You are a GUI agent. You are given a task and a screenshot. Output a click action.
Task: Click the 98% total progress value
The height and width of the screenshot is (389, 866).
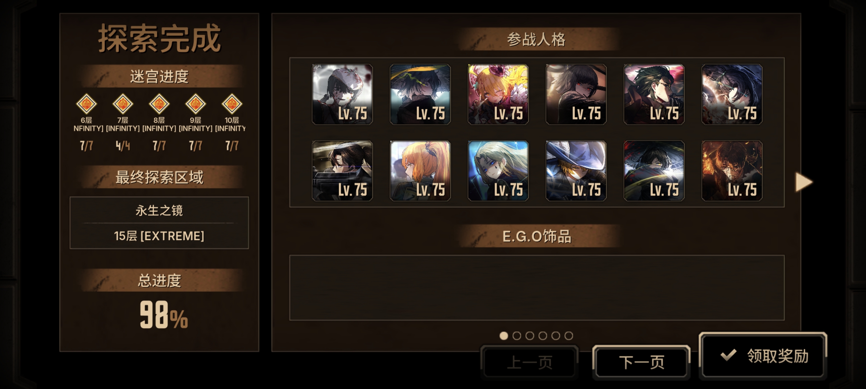point(164,315)
